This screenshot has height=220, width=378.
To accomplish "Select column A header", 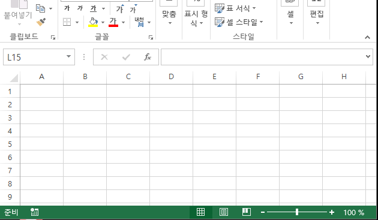I will click(x=42, y=77).
